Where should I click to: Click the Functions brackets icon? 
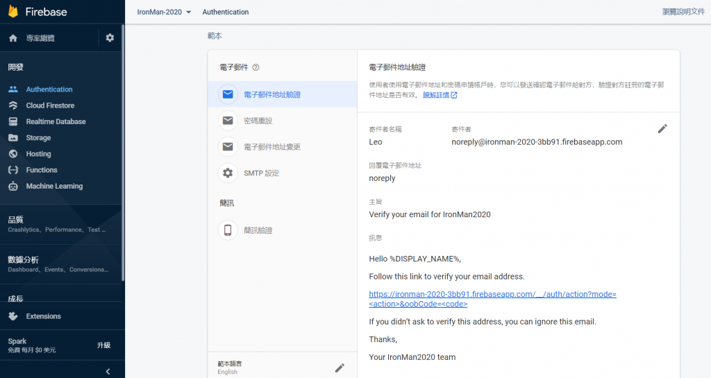click(13, 170)
